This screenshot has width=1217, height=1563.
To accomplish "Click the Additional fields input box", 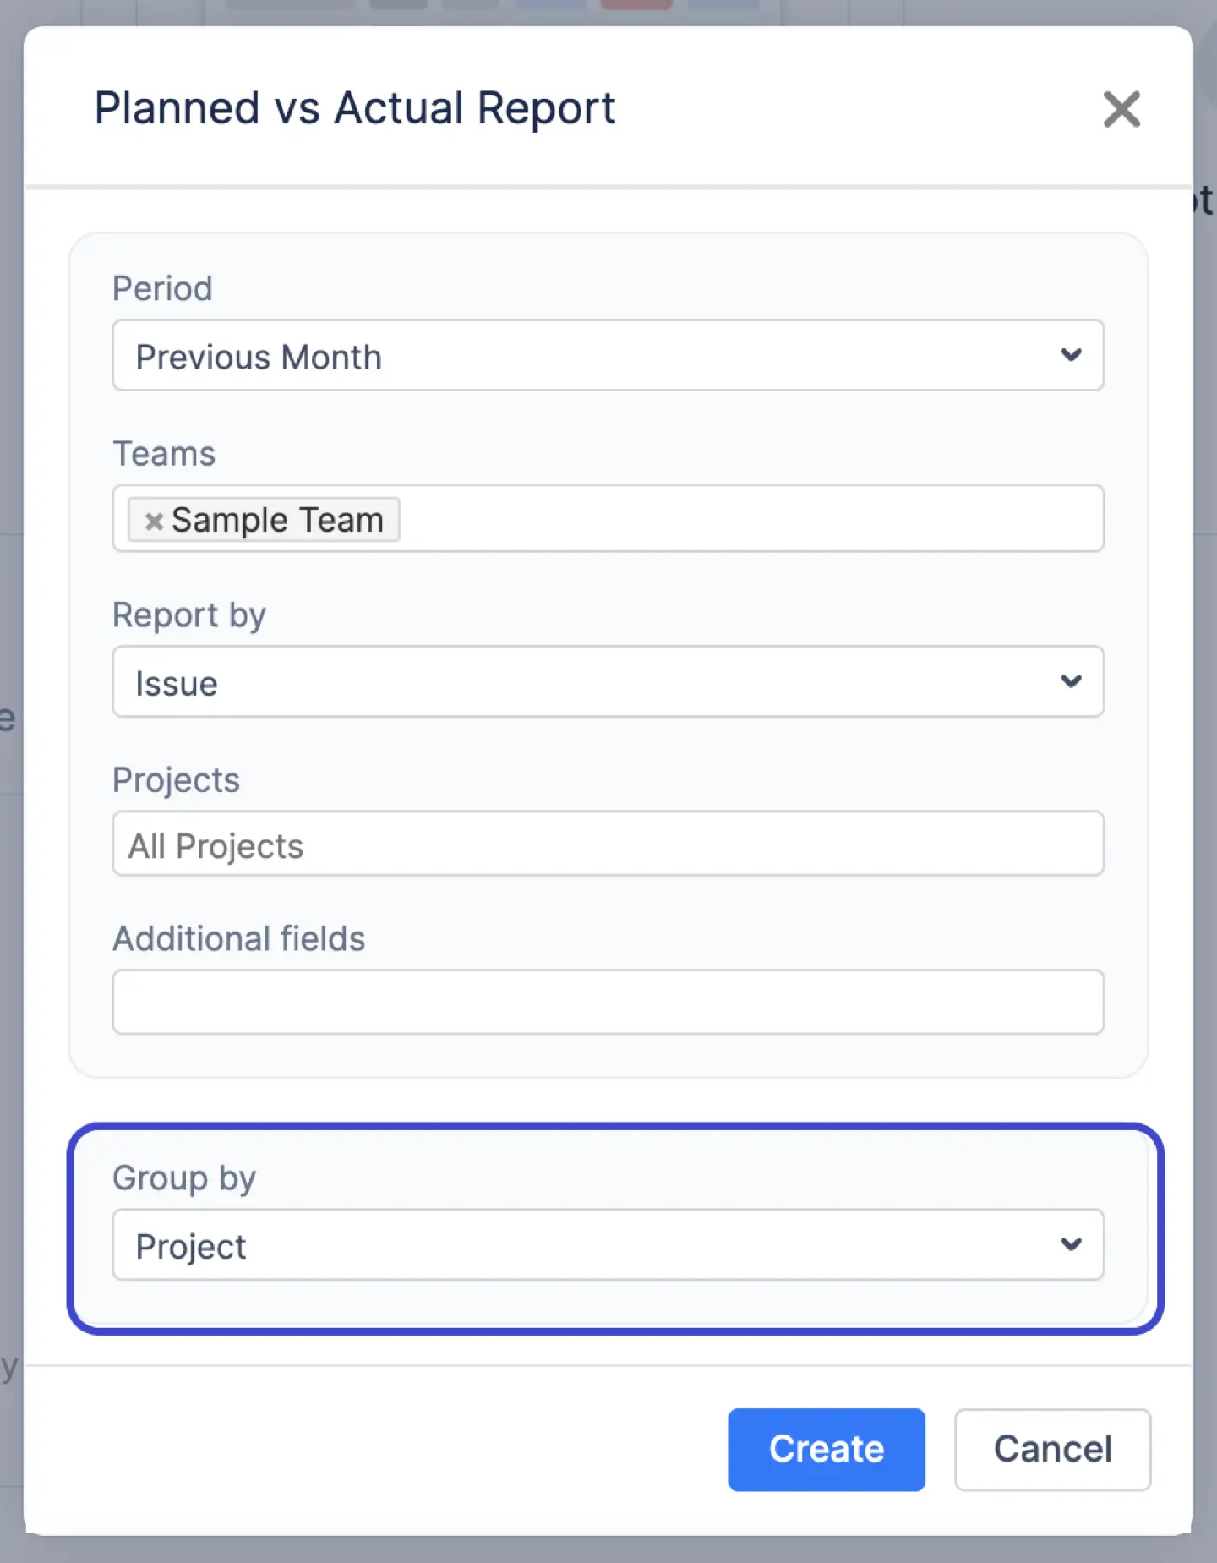I will click(x=608, y=1001).
